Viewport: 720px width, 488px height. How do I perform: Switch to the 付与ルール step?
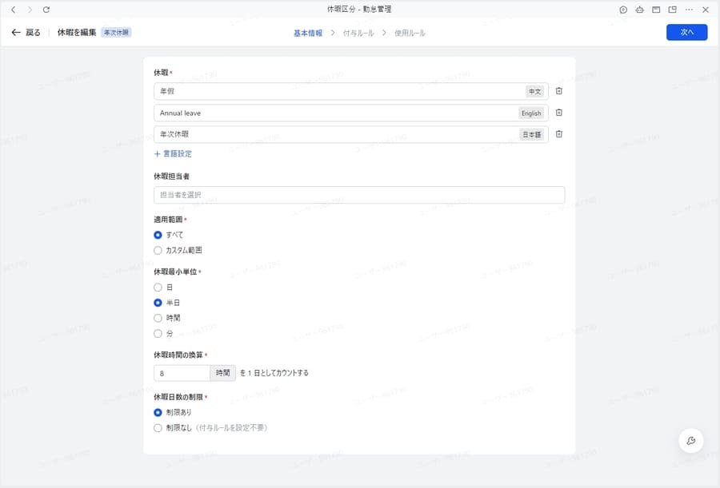(358, 34)
